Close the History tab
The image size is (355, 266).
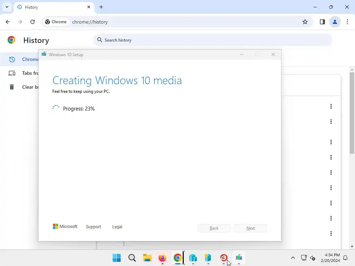[89, 7]
